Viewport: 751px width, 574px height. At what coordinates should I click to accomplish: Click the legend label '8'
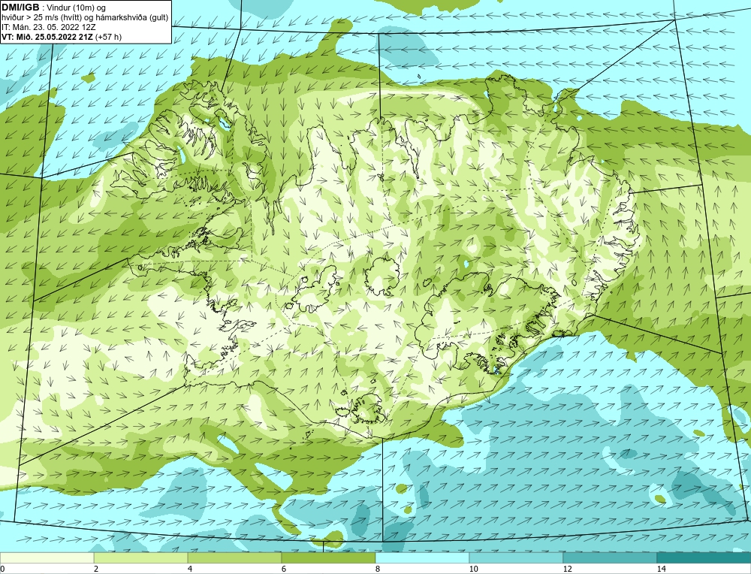pyautogui.click(x=378, y=569)
